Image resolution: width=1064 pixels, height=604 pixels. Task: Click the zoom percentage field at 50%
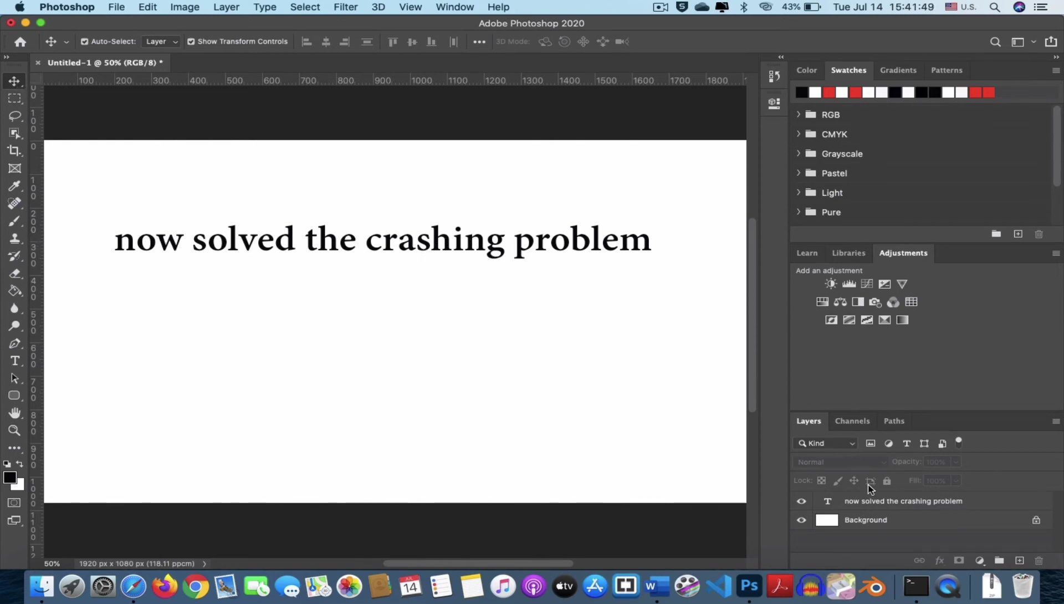click(52, 564)
